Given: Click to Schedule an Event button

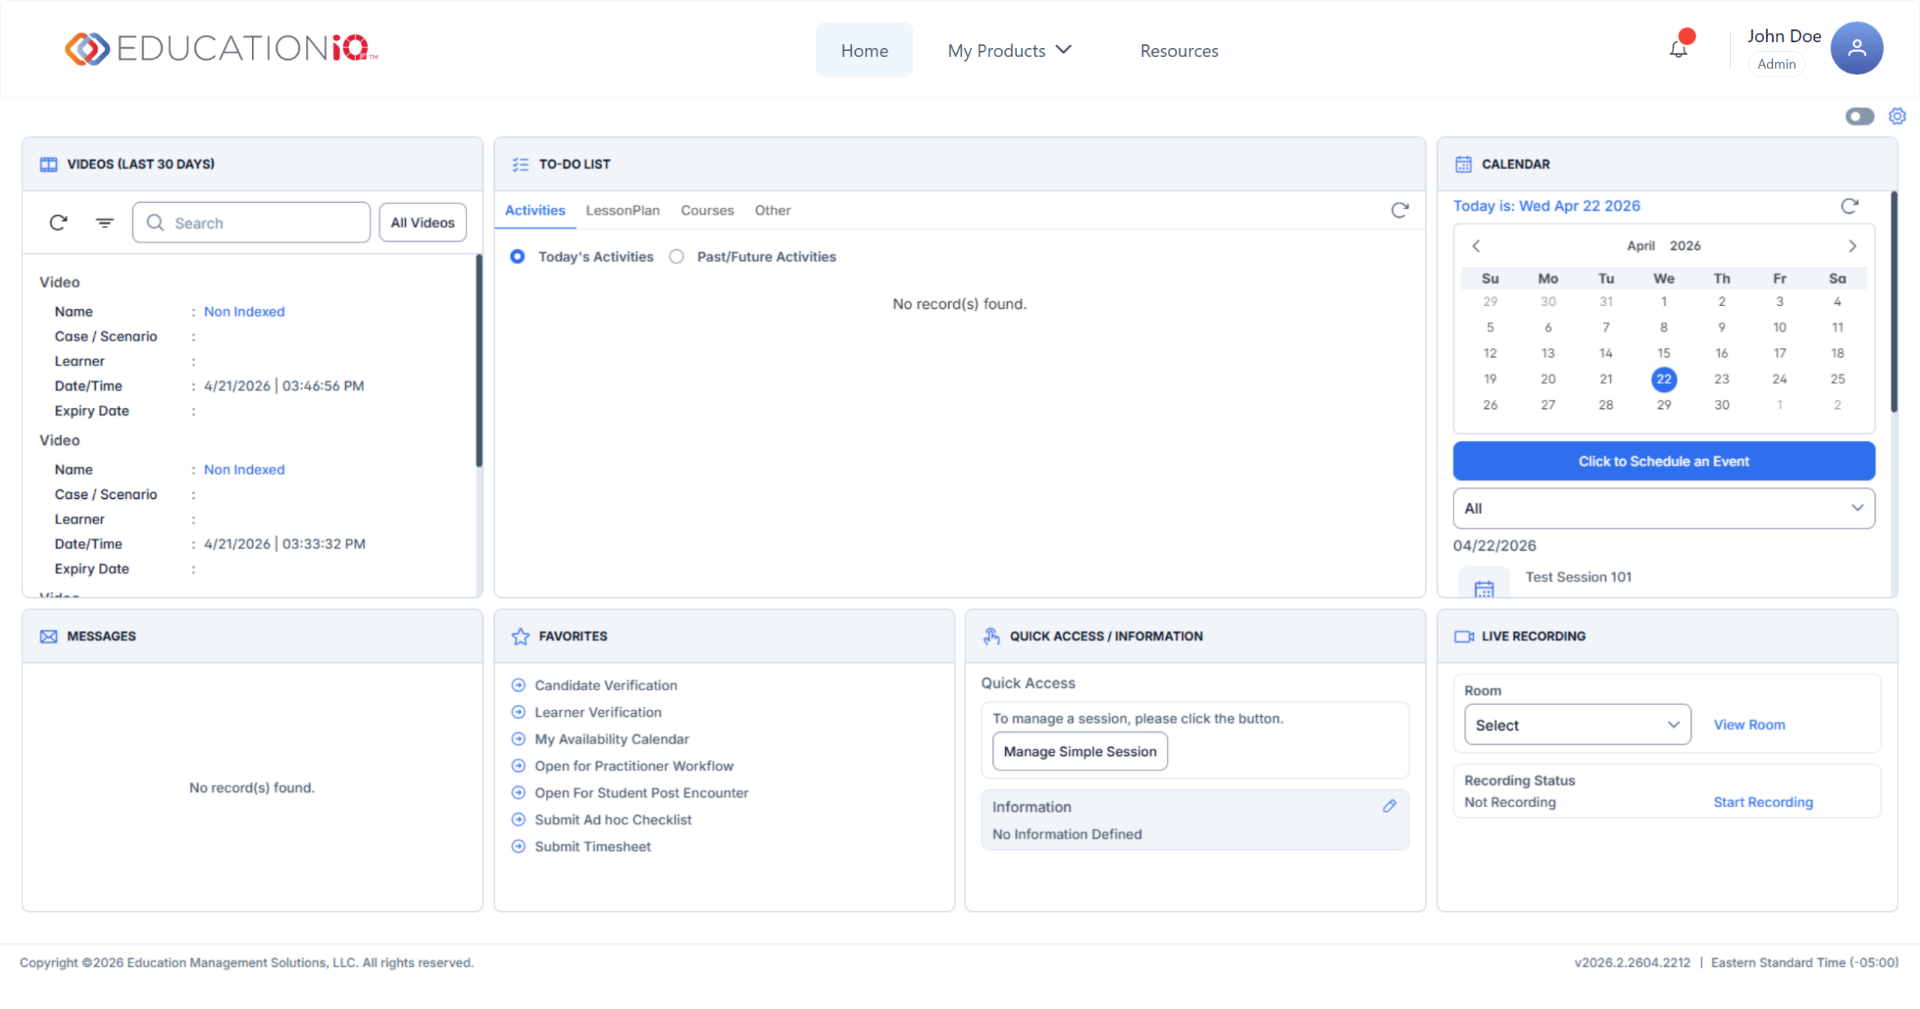Looking at the screenshot, I should 1663,461.
